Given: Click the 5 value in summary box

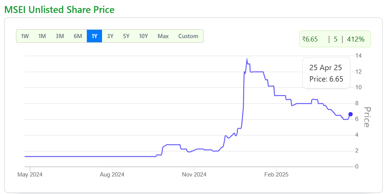Looking at the screenshot, I should click(335, 39).
